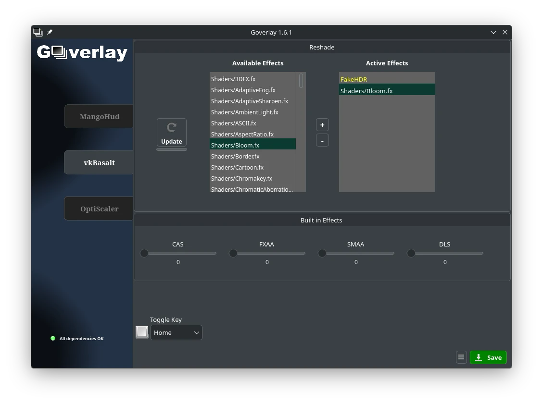The image size is (543, 405).
Task: Open the hamburger menu next to Save
Action: coord(461,357)
